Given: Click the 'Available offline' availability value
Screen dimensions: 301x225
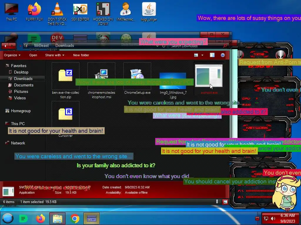Looking at the screenshot, I should point(136,192).
